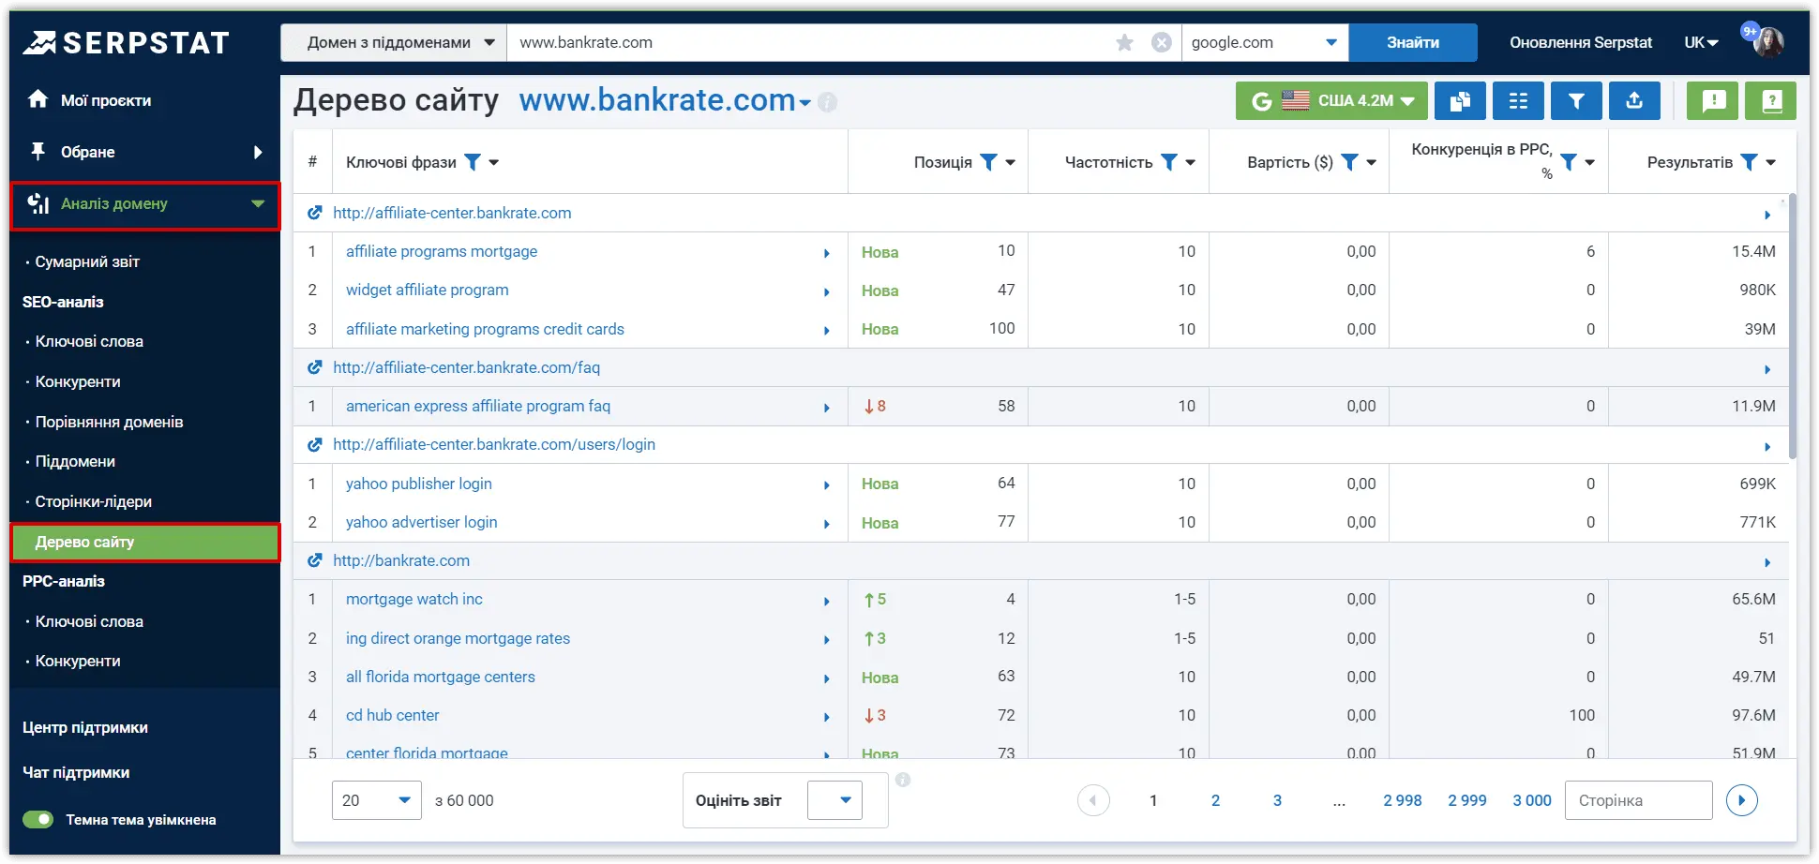Image resolution: width=1819 pixels, height=864 pixels.
Task: Open the affiliate programs mortgage keyword link
Action: click(x=442, y=251)
